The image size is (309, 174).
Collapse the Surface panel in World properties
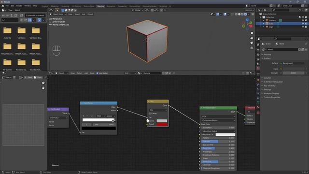point(267,58)
